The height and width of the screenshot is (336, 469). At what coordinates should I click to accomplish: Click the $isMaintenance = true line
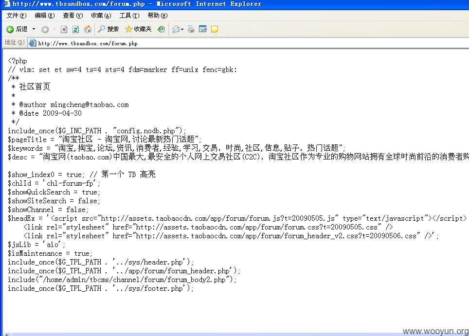tap(50, 253)
